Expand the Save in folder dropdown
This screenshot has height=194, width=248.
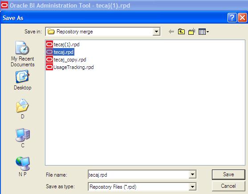[x=156, y=32]
